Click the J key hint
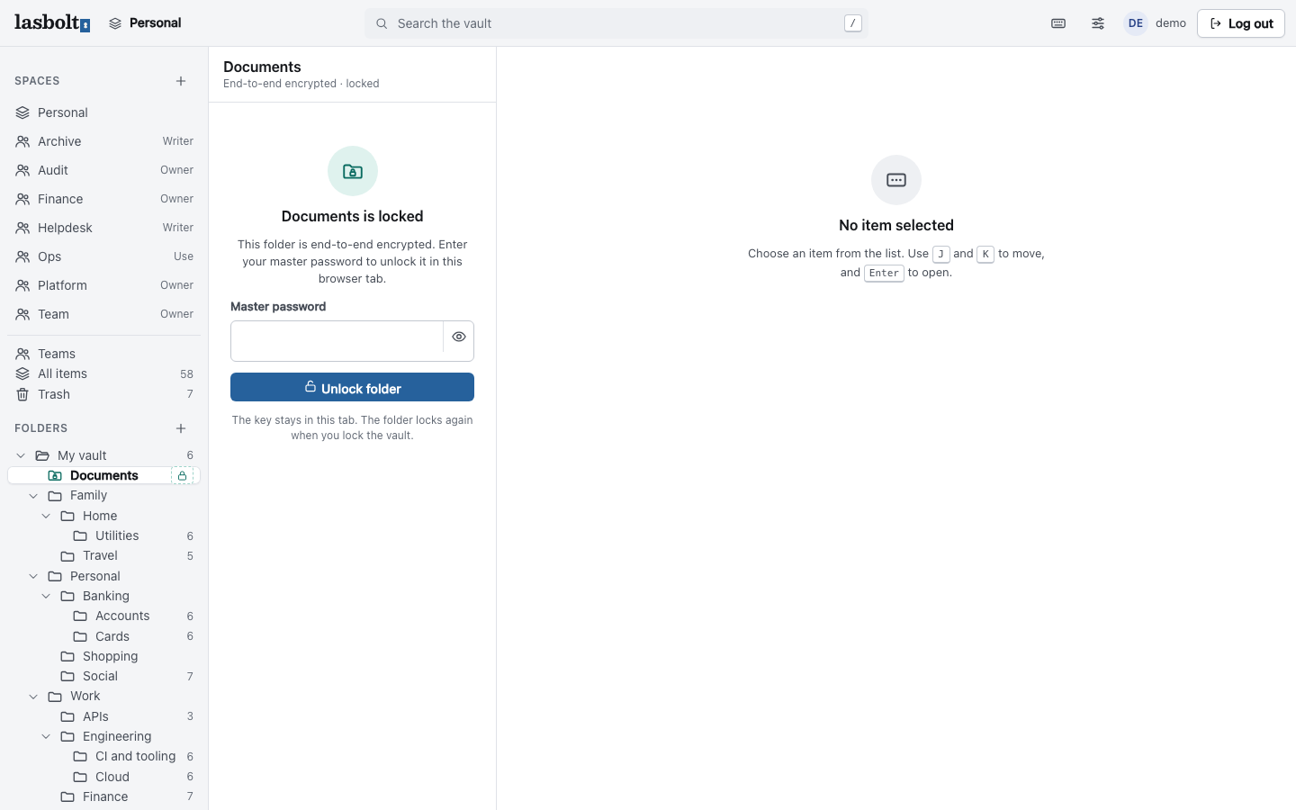Image resolution: width=1296 pixels, height=810 pixels. click(940, 254)
